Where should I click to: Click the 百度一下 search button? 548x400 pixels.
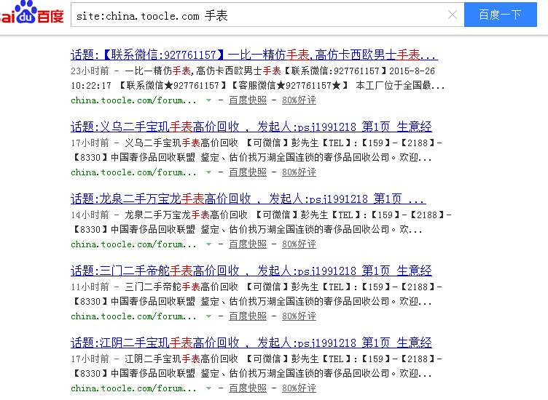pos(500,15)
